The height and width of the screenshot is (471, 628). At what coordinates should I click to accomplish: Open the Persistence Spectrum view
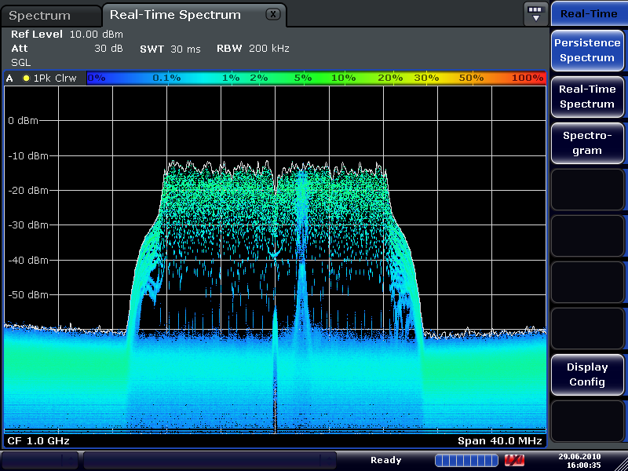tap(586, 49)
